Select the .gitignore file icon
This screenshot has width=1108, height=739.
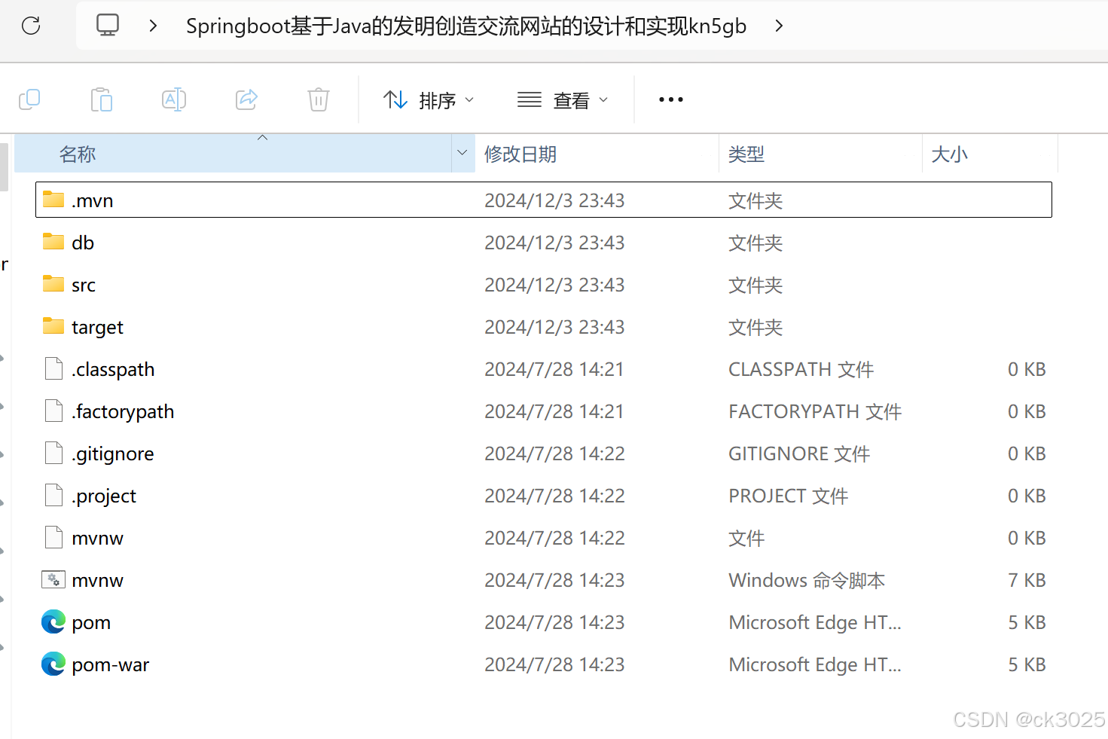(53, 453)
